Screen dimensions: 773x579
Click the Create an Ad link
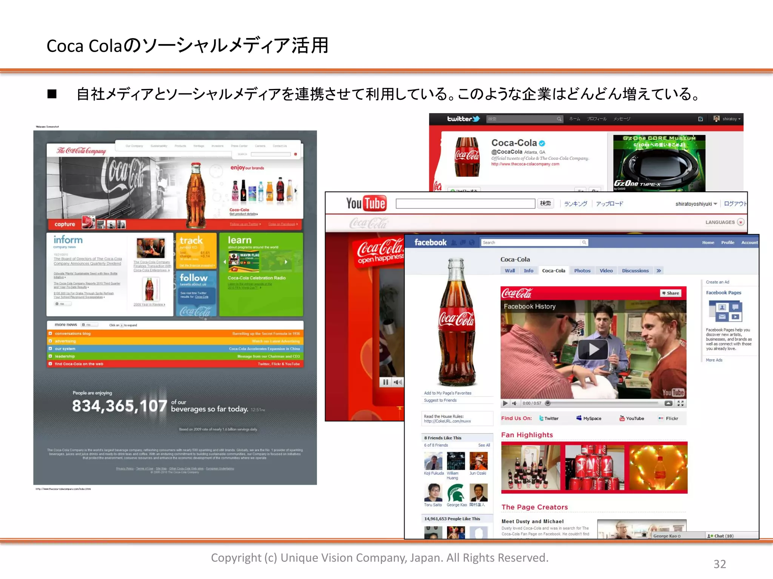(x=718, y=282)
